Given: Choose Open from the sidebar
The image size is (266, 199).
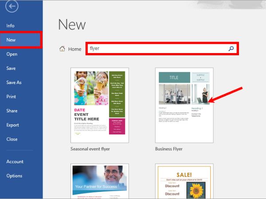Looking at the screenshot, I should coord(12,54).
